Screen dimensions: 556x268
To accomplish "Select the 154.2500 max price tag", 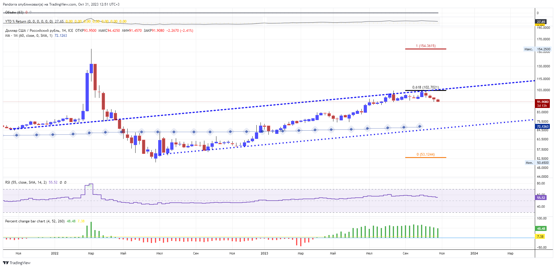I will pos(543,49).
